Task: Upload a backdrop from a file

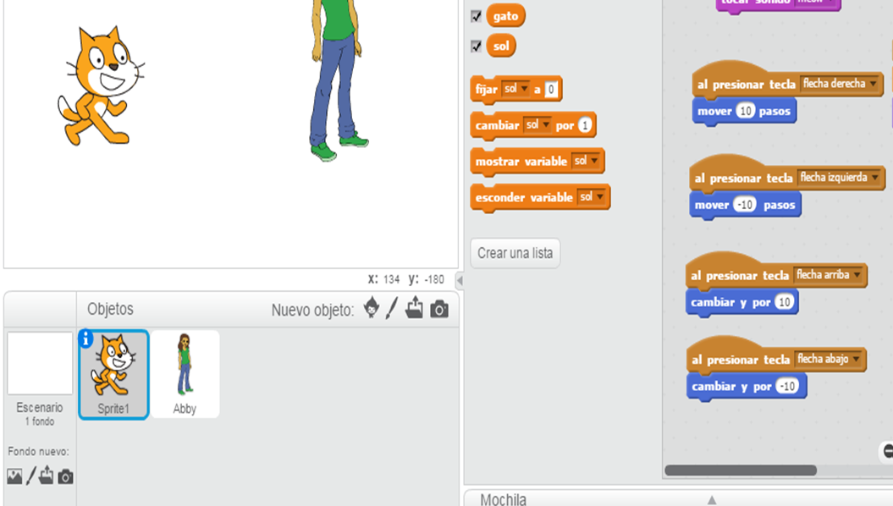Action: point(45,476)
